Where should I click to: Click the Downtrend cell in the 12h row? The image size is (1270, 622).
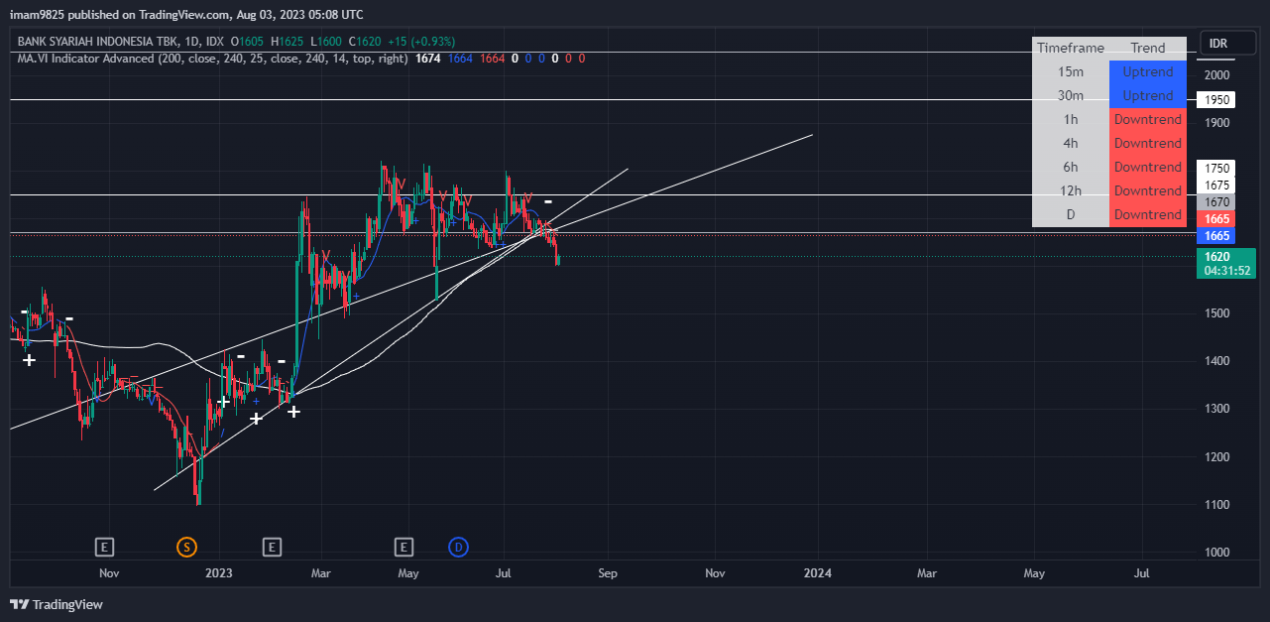pos(1148,190)
